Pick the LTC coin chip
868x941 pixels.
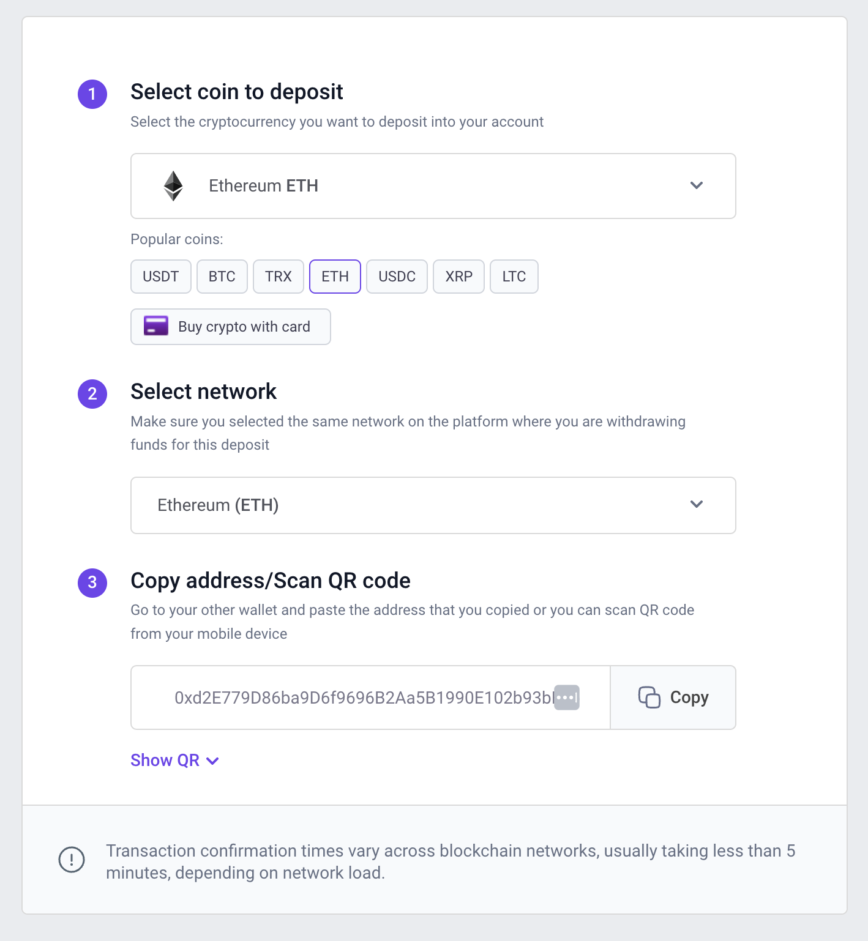pyautogui.click(x=514, y=277)
